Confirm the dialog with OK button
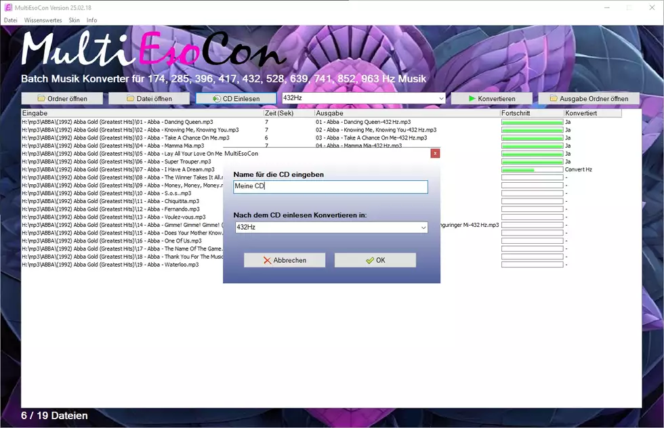This screenshot has height=428, width=664. pyautogui.click(x=375, y=260)
